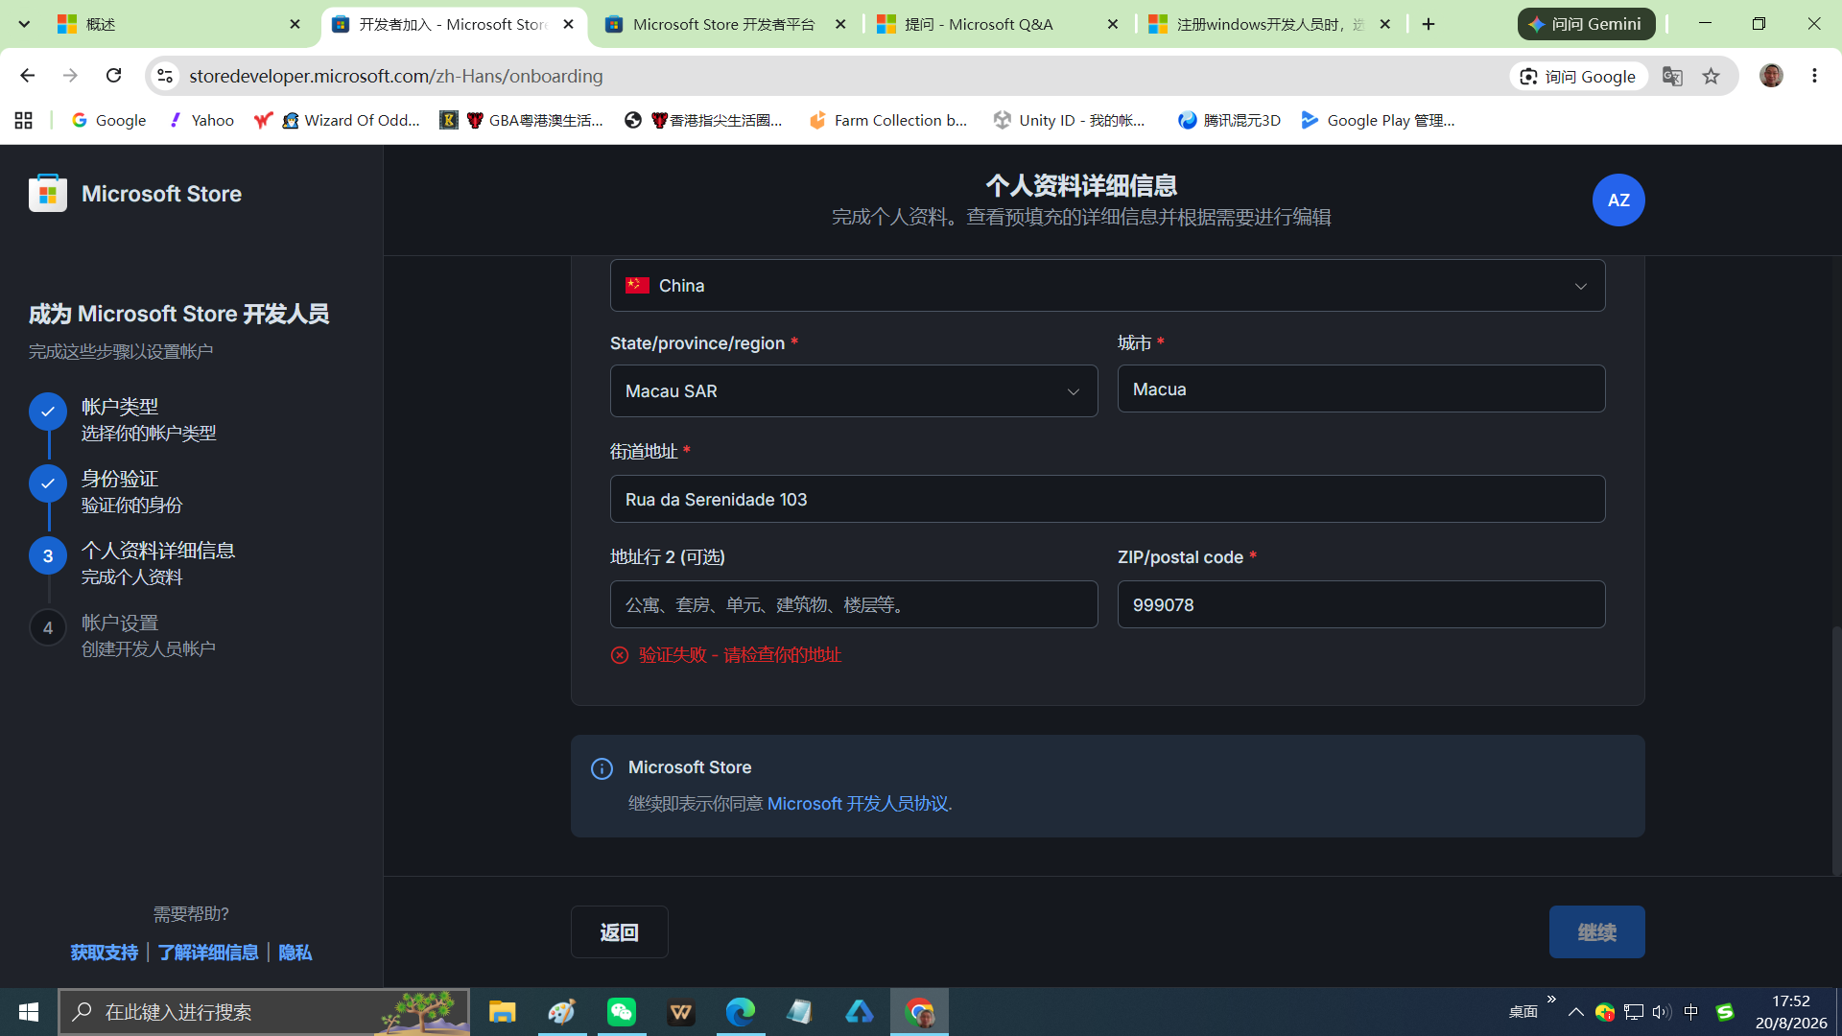This screenshot has height=1036, width=1842.
Task: Open the Sogou input icon in tray
Action: point(1725,1012)
